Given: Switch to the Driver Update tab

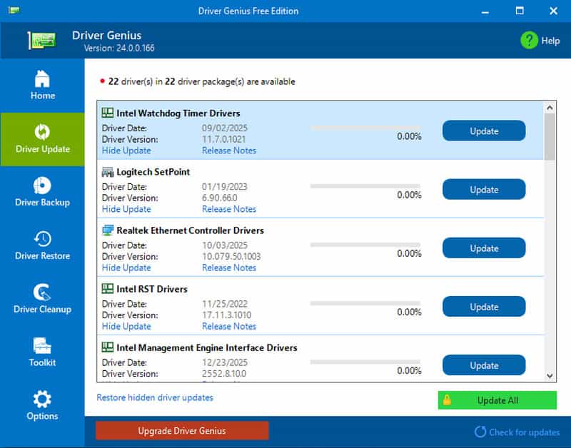Looking at the screenshot, I should click(x=42, y=139).
